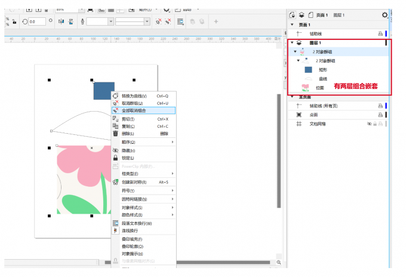Click the blue color bar of 辅助线 layer
The width and height of the screenshot is (406, 277).
[x=386, y=33]
